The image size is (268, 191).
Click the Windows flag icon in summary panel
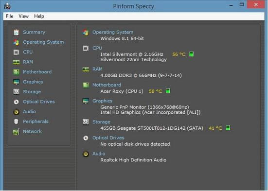pyautogui.click(x=86, y=32)
